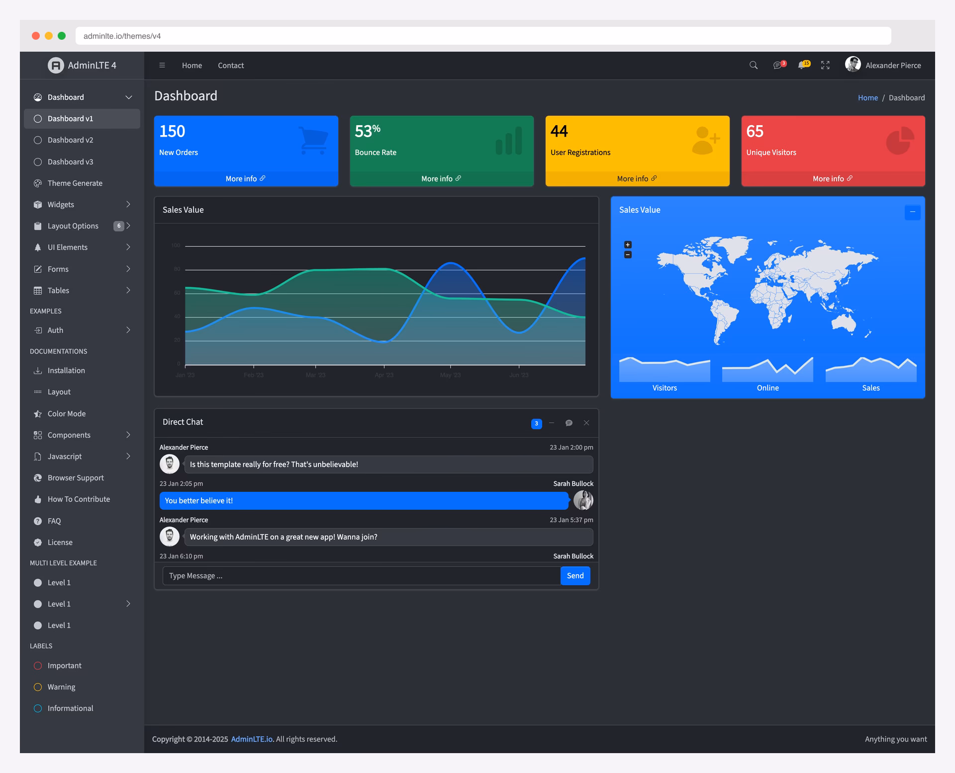Open FAQ sidebar item
The image size is (955, 773).
tap(82, 521)
